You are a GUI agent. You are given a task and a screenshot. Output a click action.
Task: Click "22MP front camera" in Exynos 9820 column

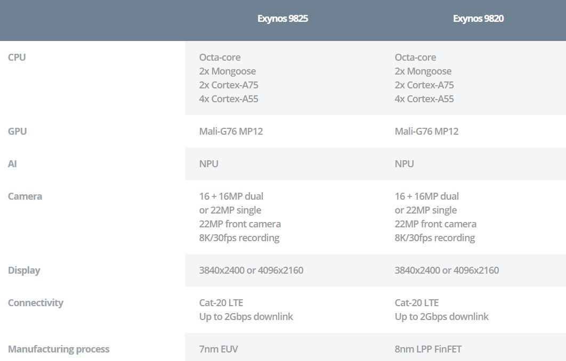435,224
